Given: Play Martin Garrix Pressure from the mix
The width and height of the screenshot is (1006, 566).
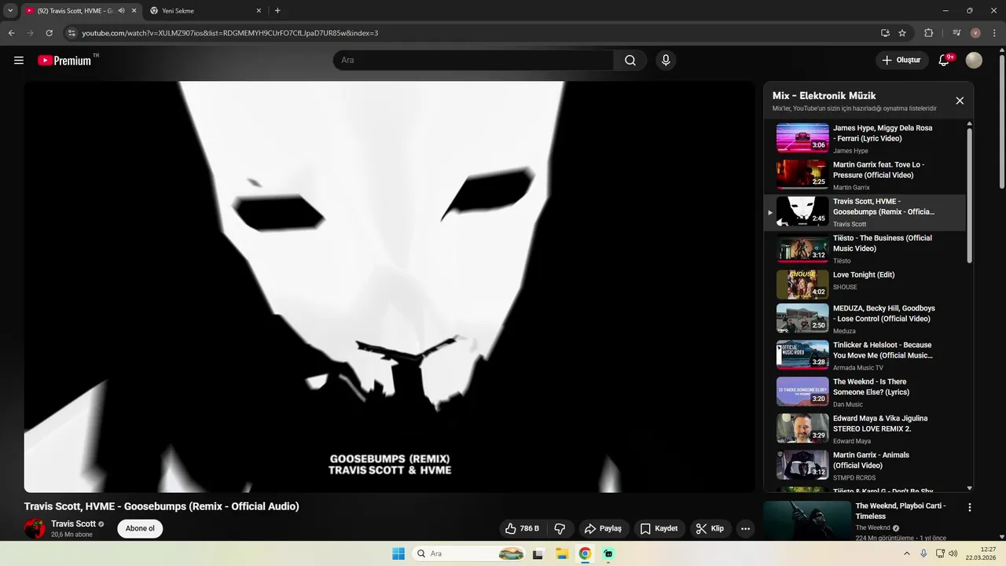Looking at the screenshot, I should pos(865,176).
